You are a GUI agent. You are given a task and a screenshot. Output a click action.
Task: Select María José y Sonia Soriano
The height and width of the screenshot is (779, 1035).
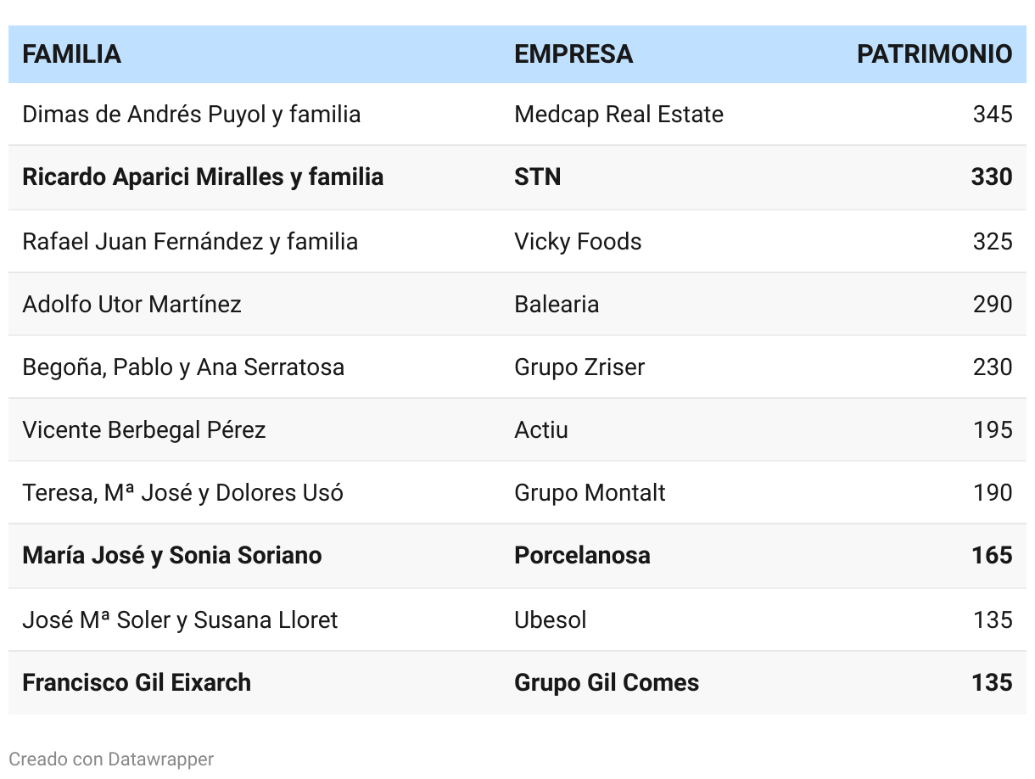(x=172, y=556)
